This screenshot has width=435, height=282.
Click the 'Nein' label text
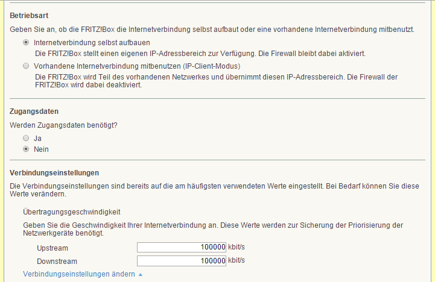[x=42, y=149]
